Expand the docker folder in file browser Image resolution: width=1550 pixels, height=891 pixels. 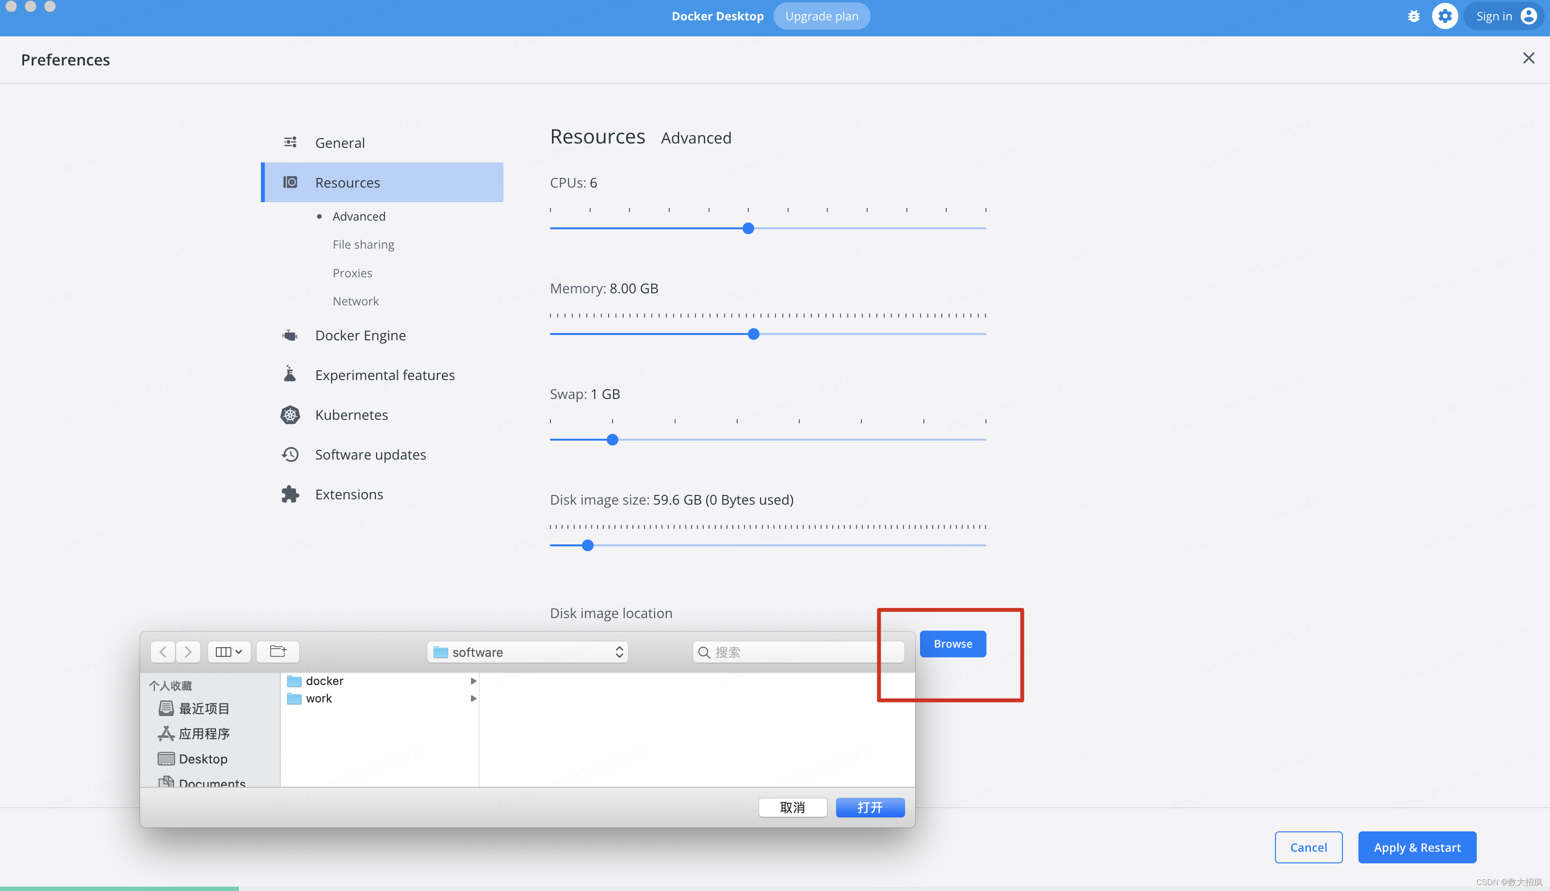point(470,680)
